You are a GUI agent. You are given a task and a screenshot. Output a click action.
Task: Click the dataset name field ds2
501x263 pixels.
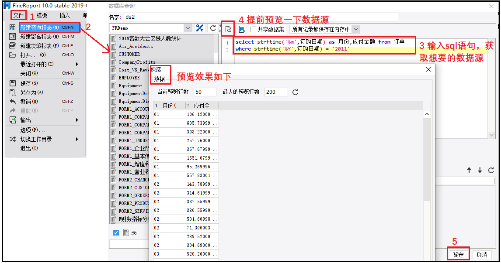tap(261, 17)
